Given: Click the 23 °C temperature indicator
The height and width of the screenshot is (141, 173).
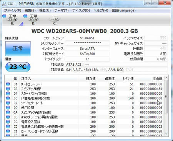Looking at the screenshot, I should coord(18,67).
